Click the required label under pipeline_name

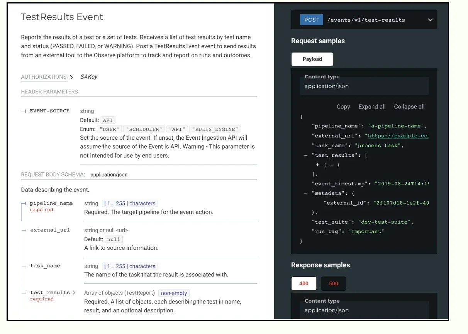(41, 210)
